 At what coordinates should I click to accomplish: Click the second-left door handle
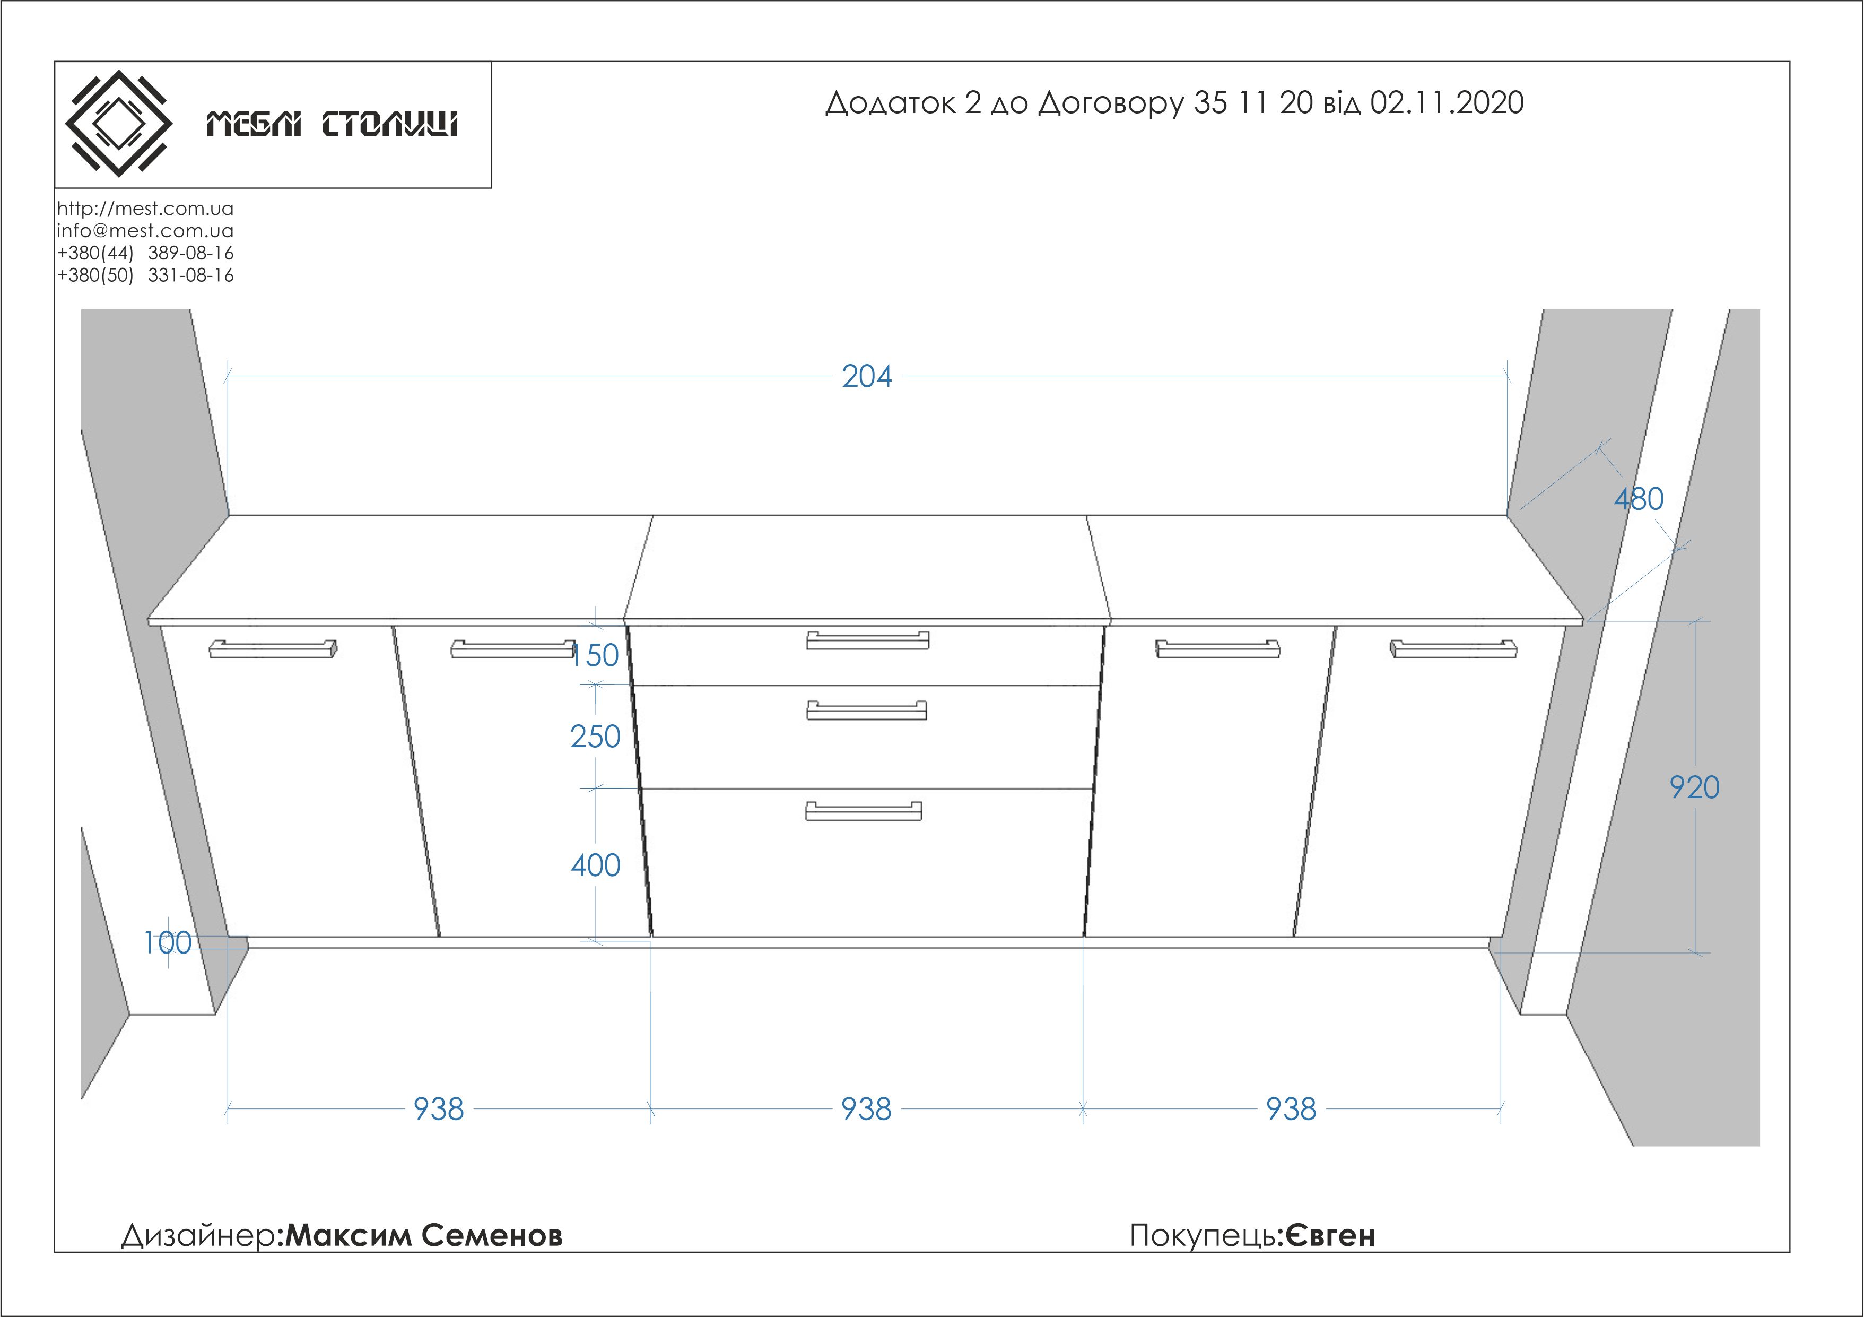point(512,649)
